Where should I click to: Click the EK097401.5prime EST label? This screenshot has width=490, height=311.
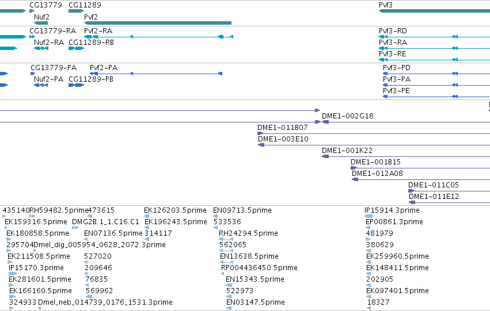pos(397,291)
